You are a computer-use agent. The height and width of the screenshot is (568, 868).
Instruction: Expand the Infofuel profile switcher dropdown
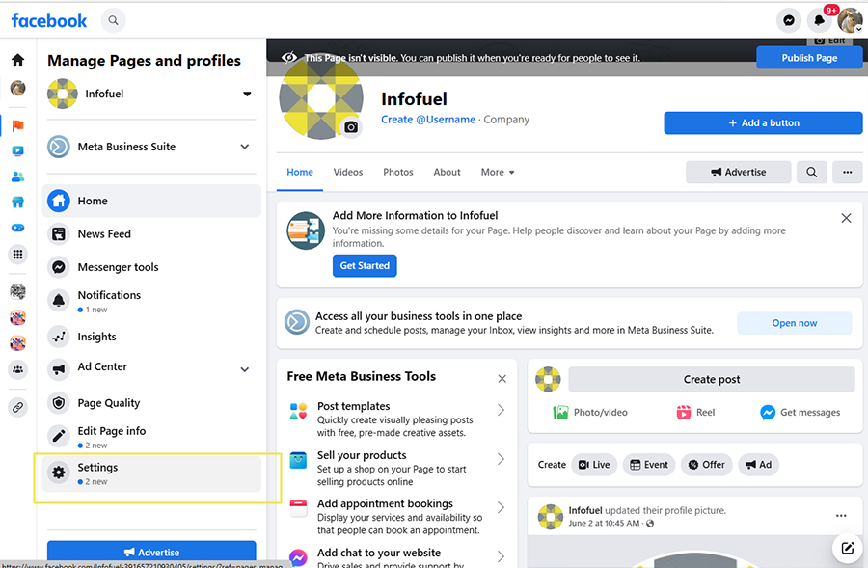(247, 95)
